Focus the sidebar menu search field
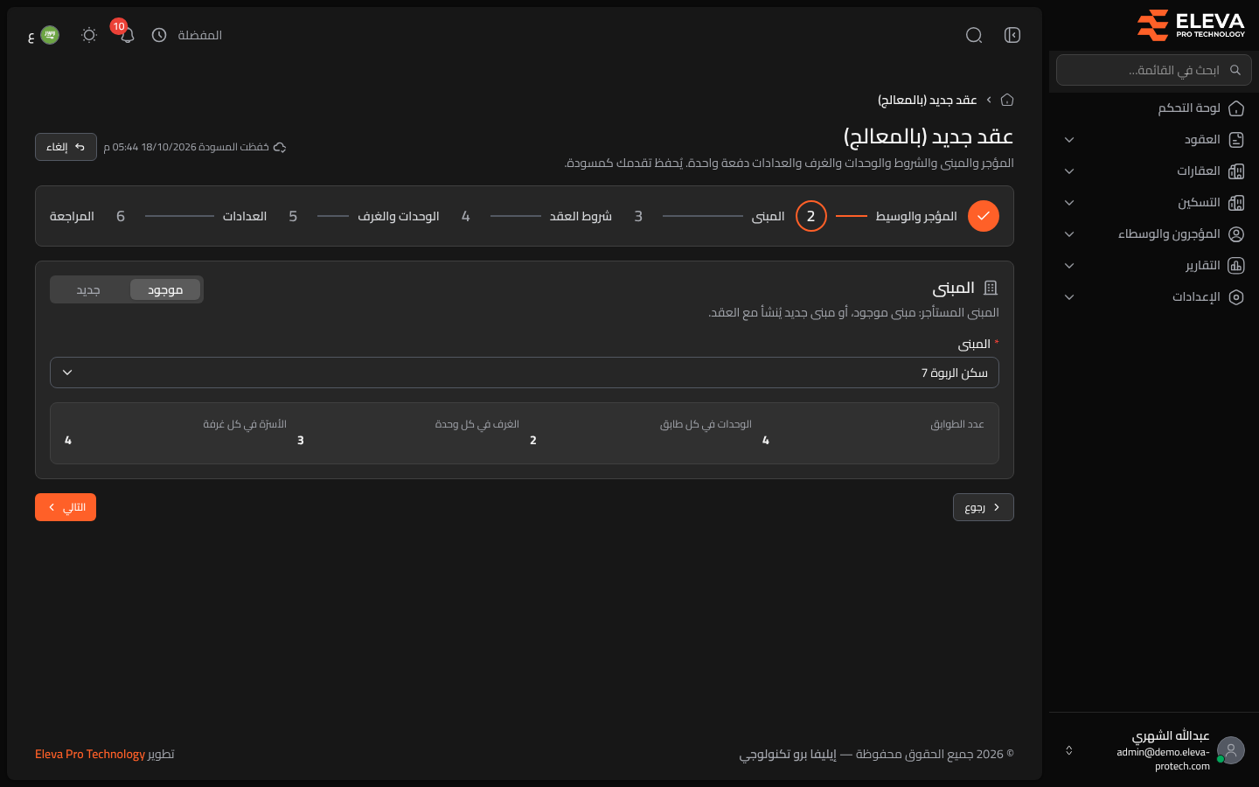Image resolution: width=1259 pixels, height=787 pixels. pyautogui.click(x=1154, y=70)
